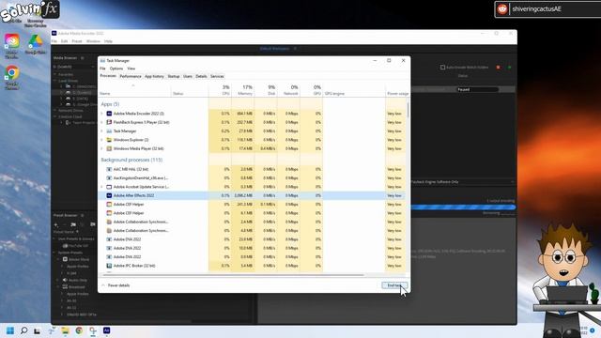Switch to Media Encoder taskbar icon

coord(106,330)
